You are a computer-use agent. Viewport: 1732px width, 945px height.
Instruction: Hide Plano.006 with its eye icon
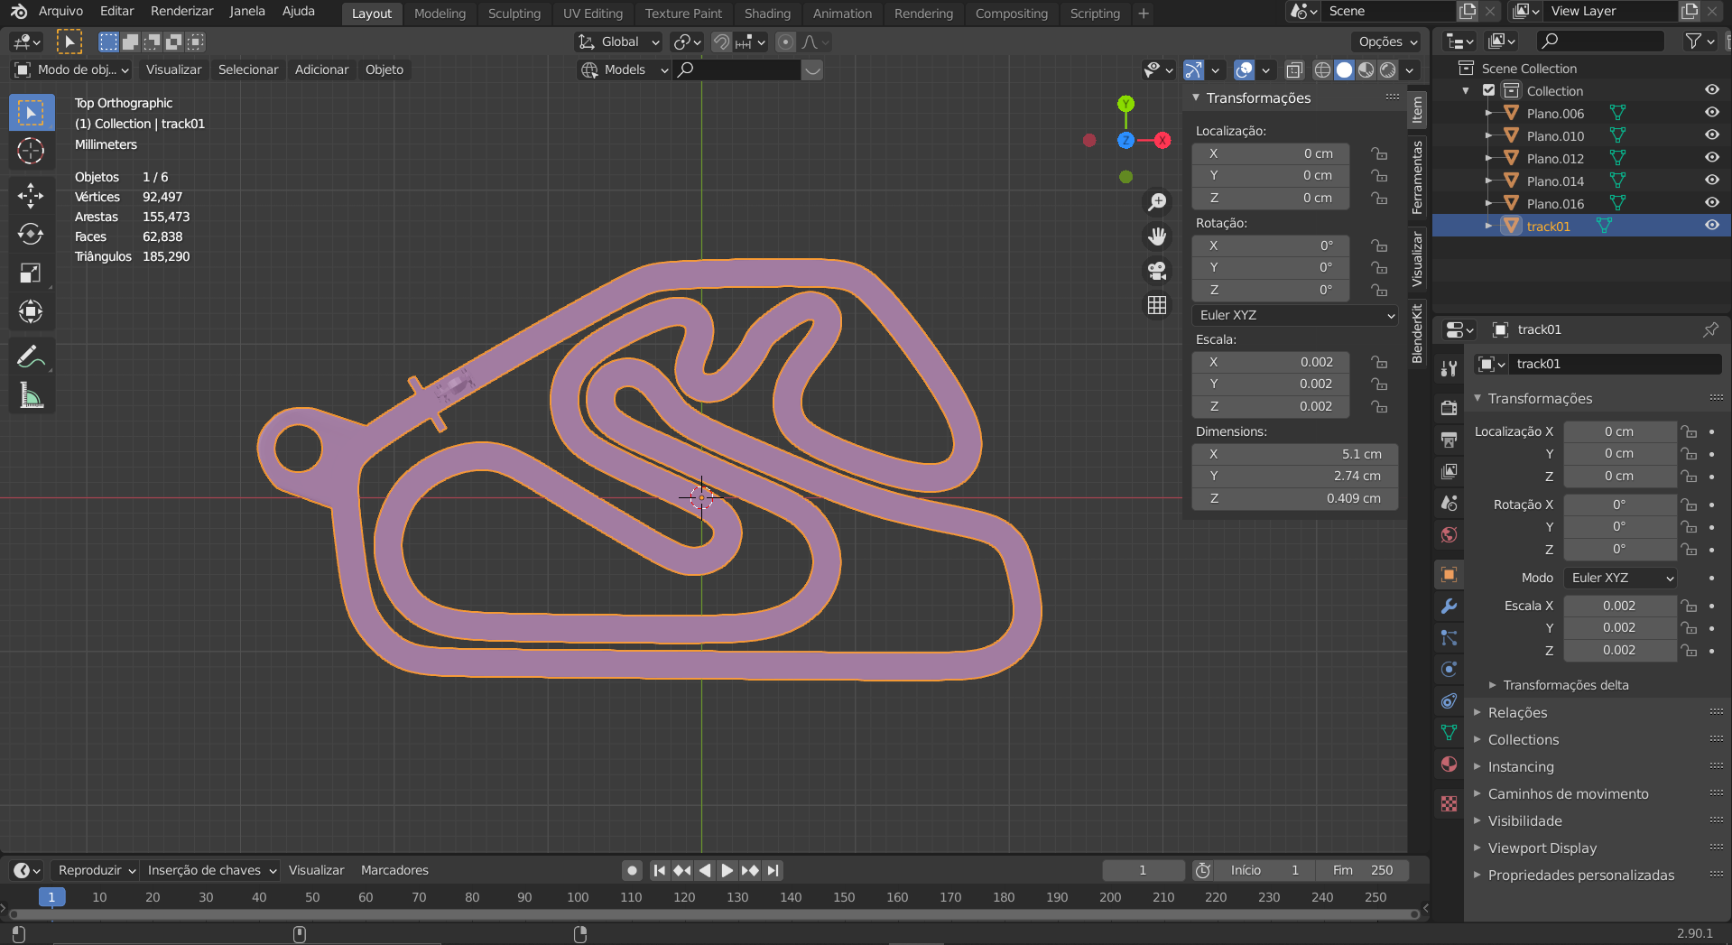pyautogui.click(x=1711, y=113)
